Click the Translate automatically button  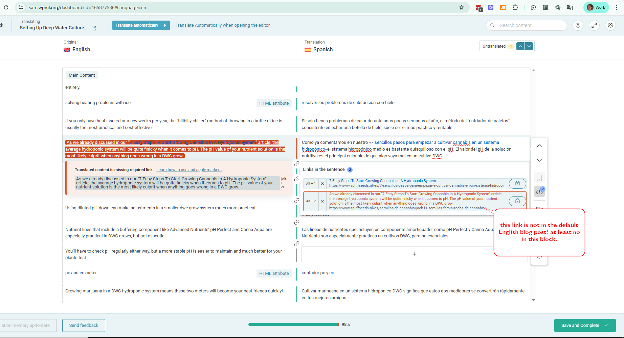[x=141, y=25]
